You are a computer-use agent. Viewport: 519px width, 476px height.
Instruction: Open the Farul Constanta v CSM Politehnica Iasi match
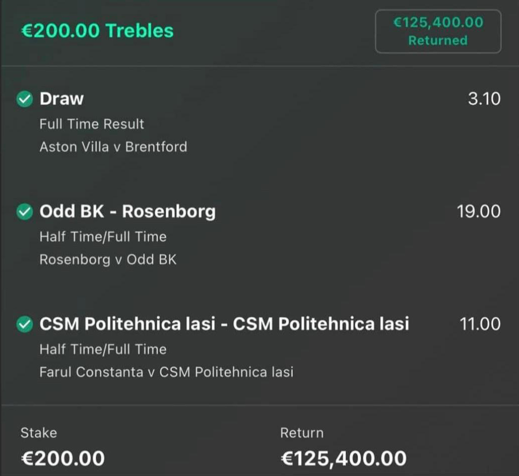(x=166, y=372)
